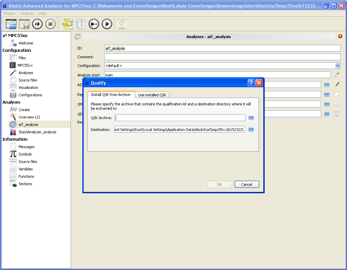Open Source files under Configuration
347x270 pixels.
click(28, 80)
